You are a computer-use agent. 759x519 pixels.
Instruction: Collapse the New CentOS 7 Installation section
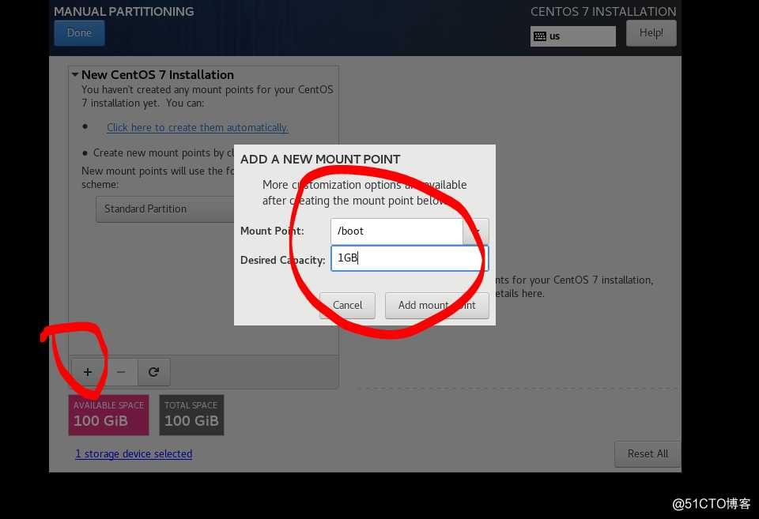point(75,74)
